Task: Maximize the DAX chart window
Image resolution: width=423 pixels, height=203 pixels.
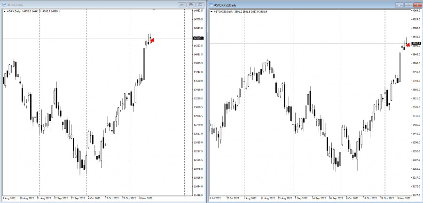Action: coord(191,5)
